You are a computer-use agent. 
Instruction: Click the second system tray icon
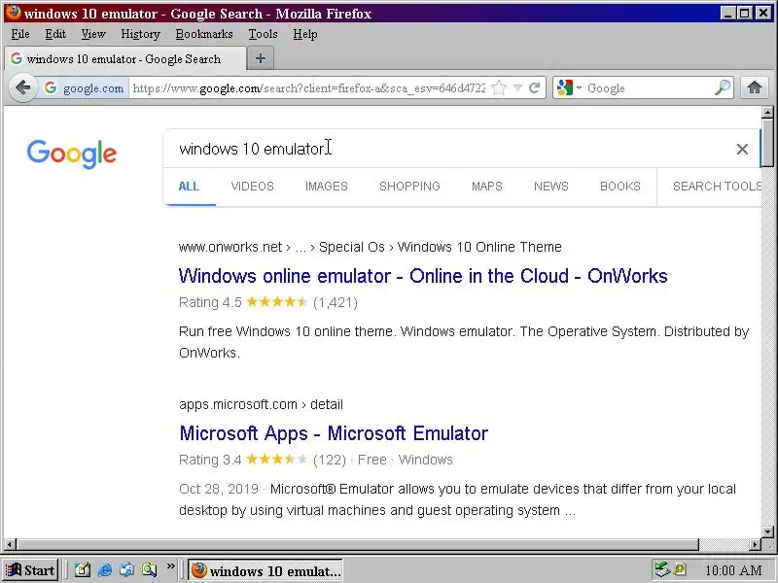(680, 569)
